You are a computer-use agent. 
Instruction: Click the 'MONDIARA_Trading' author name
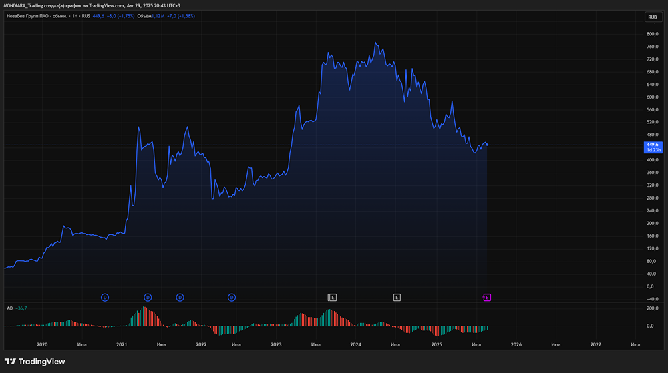[24, 5]
